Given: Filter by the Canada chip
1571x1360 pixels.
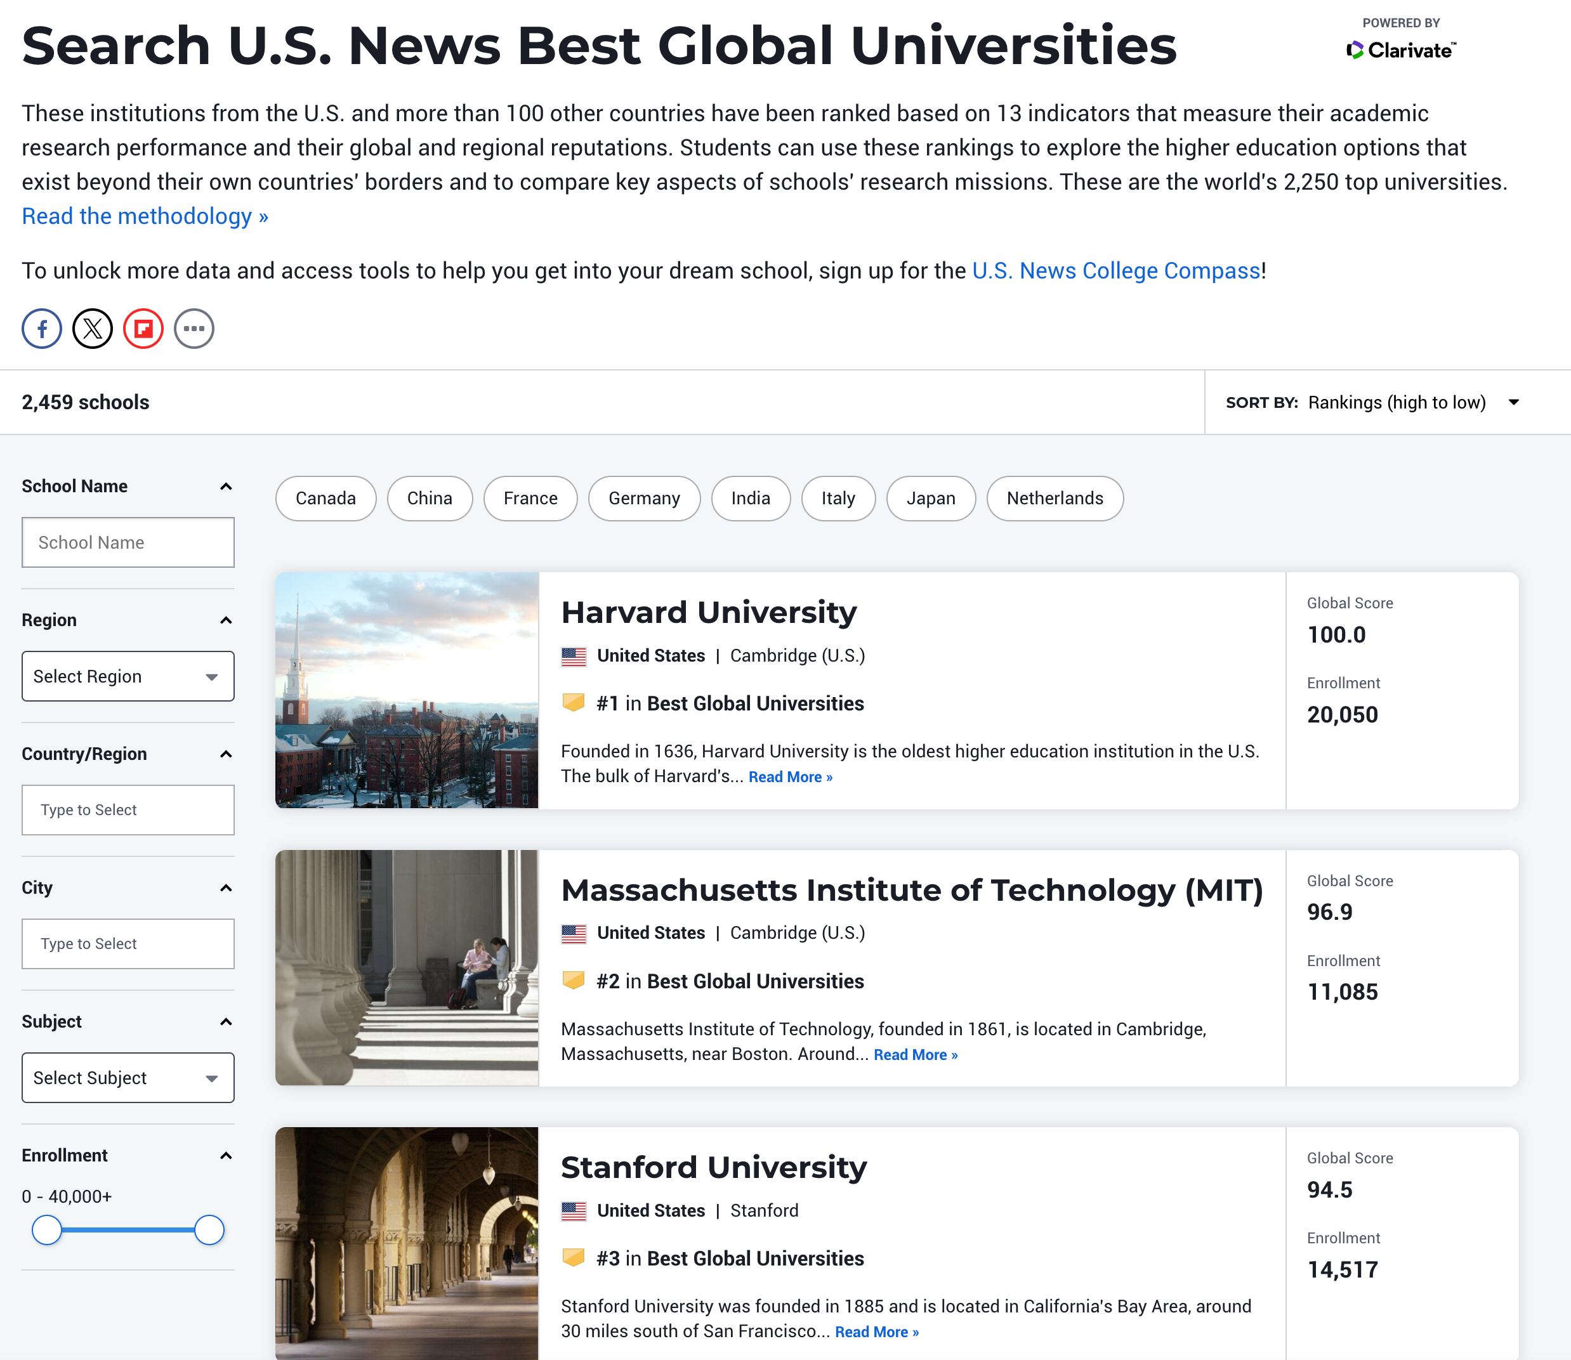Looking at the screenshot, I should 325,499.
